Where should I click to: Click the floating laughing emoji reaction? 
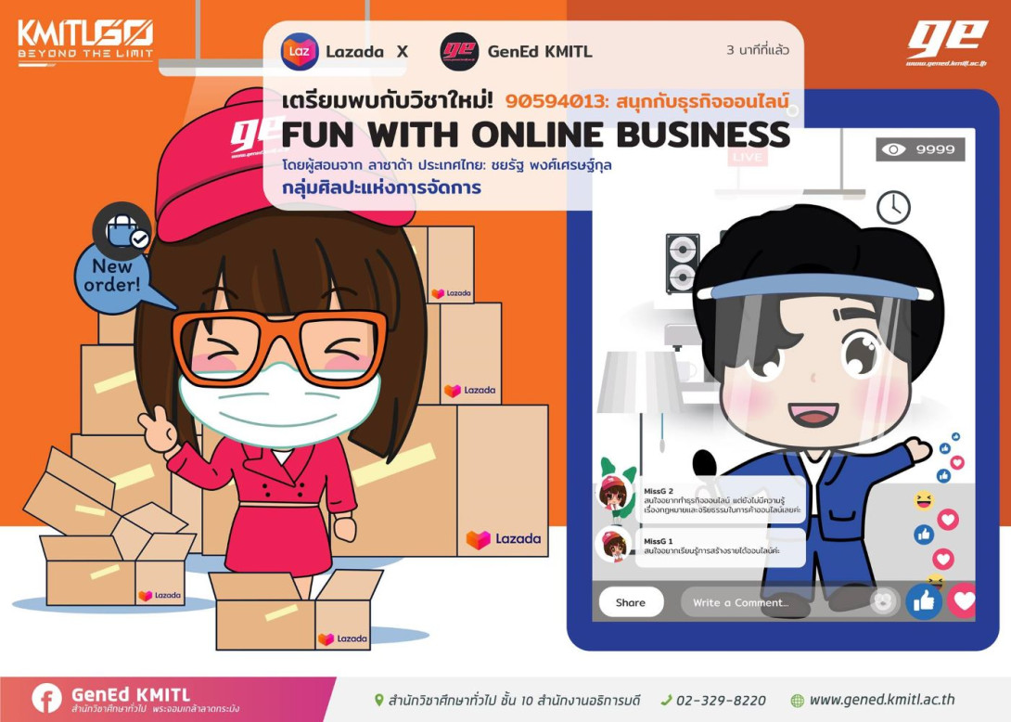(924, 500)
